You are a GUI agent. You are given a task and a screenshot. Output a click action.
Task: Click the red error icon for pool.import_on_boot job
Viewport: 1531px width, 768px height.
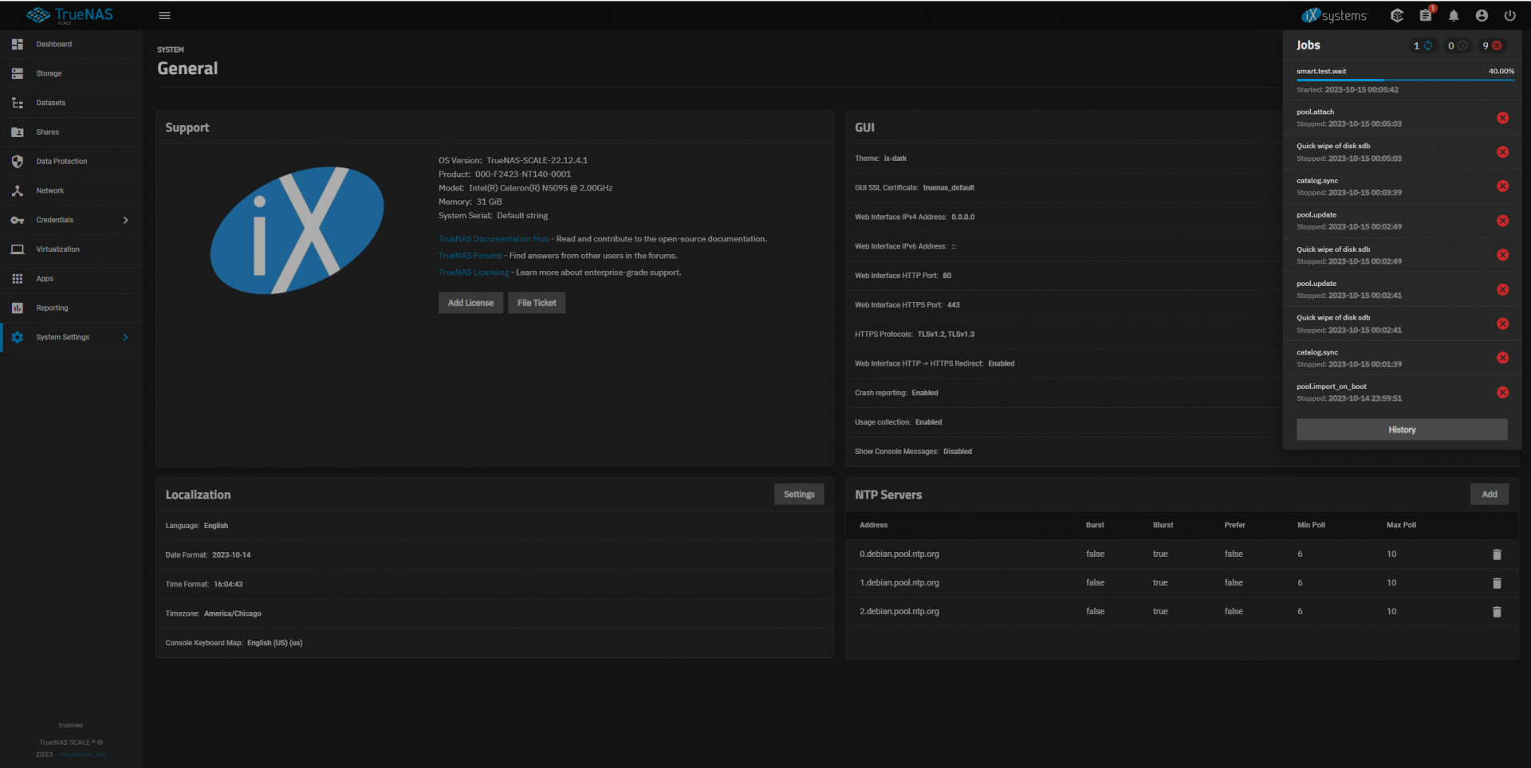click(x=1502, y=392)
